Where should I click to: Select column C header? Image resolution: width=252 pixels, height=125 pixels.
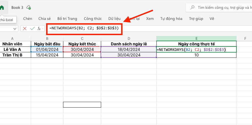[82, 38]
